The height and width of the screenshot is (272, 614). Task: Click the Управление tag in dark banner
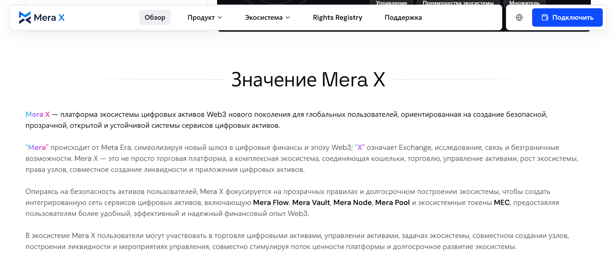click(x=392, y=3)
